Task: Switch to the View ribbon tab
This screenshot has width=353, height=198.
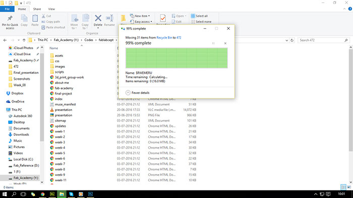Action: tap(51, 9)
